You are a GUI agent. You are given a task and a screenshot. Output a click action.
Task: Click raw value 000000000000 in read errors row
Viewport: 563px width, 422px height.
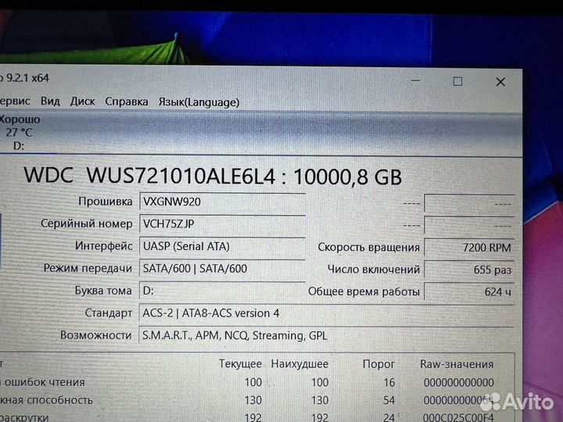click(x=459, y=382)
